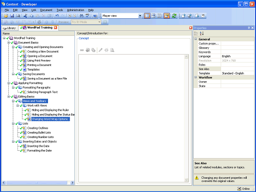Collapse the Applying Formatting tree node
The width and height of the screenshot is (256, 192).
click(9, 83)
